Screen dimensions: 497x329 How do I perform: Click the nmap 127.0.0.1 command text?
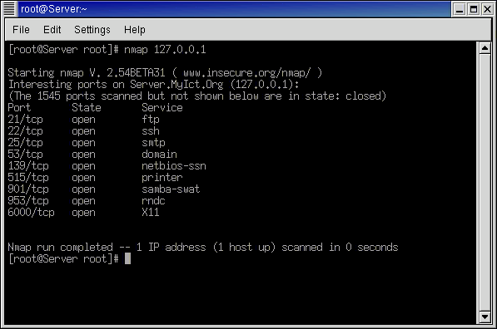(165, 50)
